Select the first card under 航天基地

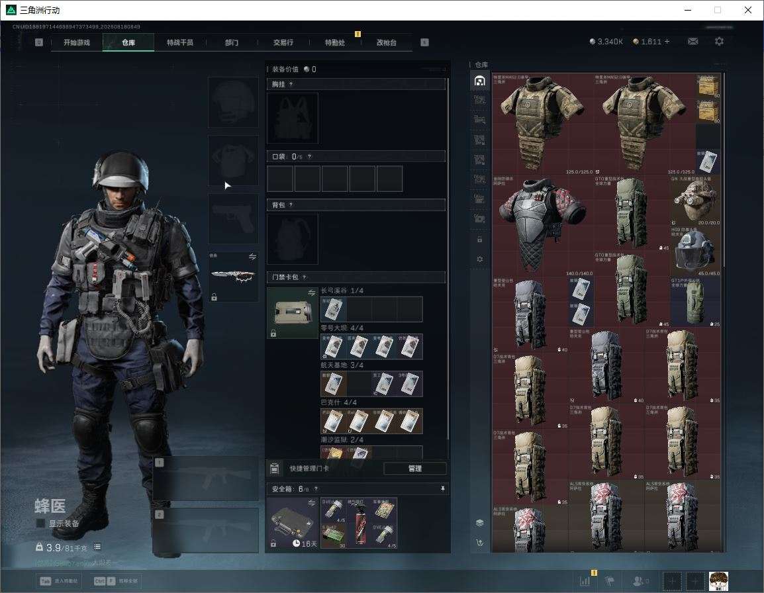tap(333, 383)
